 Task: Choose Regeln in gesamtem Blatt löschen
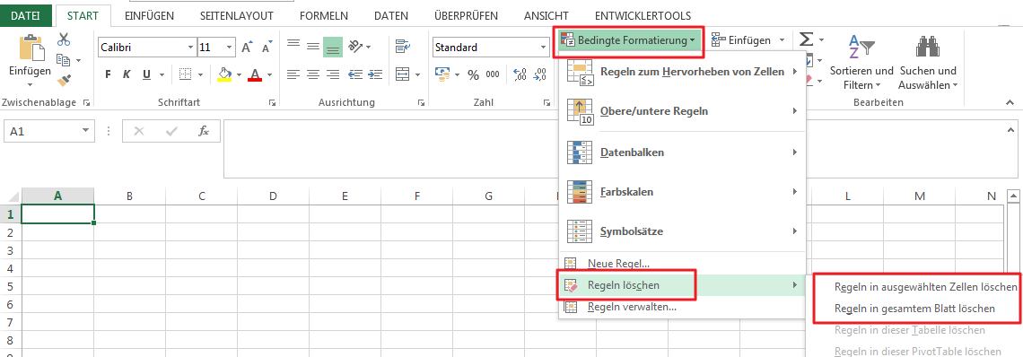coord(914,308)
